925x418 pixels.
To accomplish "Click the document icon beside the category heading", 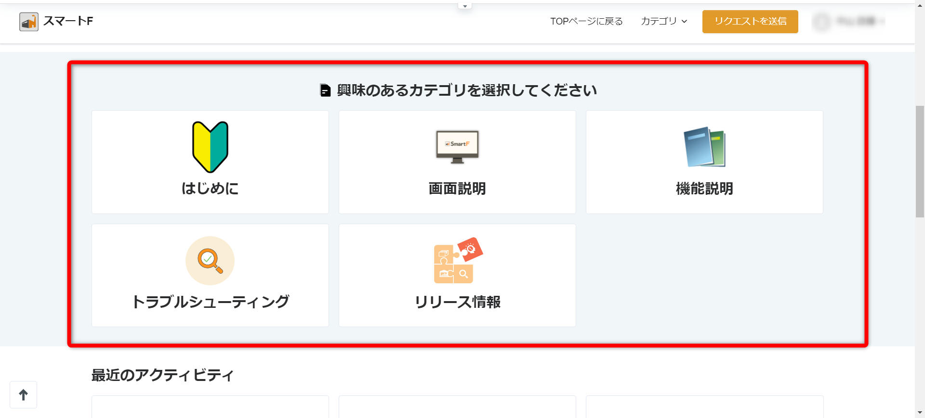I will [x=326, y=90].
